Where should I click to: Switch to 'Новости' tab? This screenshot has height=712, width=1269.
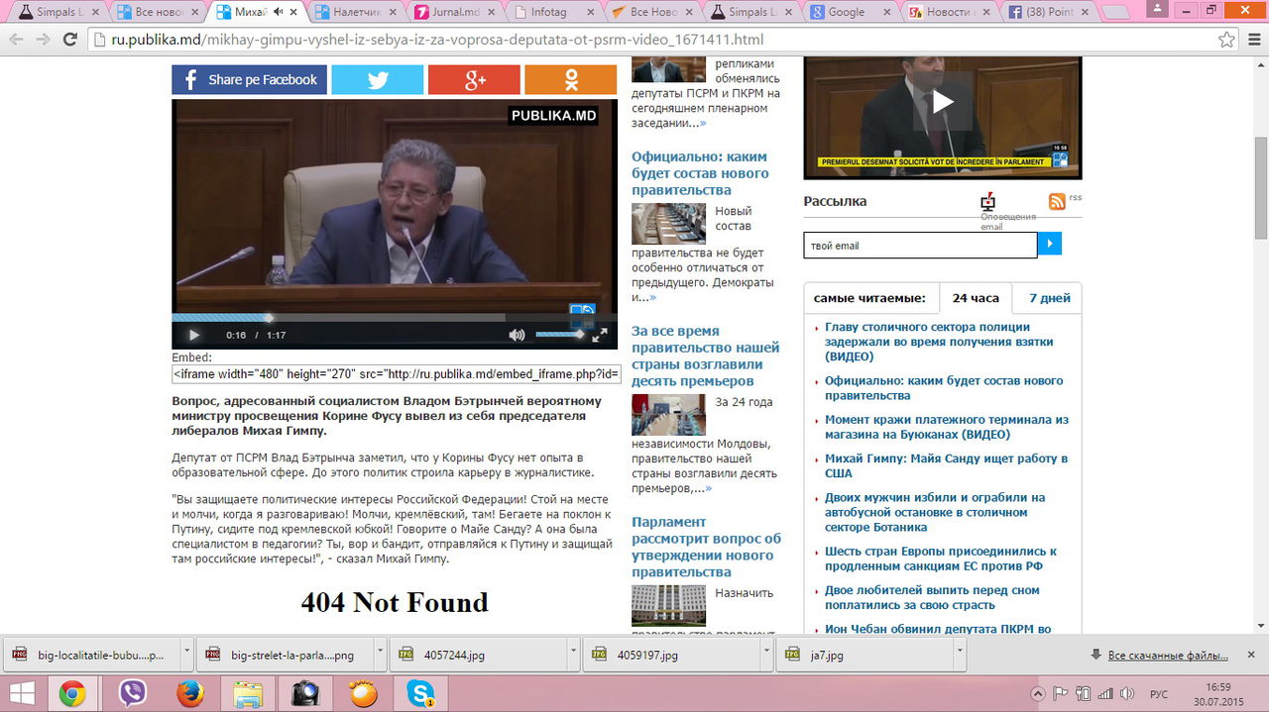point(952,12)
